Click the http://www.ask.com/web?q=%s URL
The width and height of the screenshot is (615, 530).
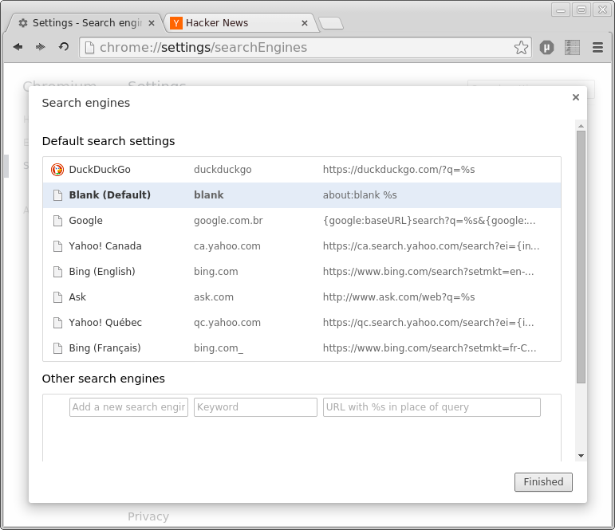pos(399,297)
